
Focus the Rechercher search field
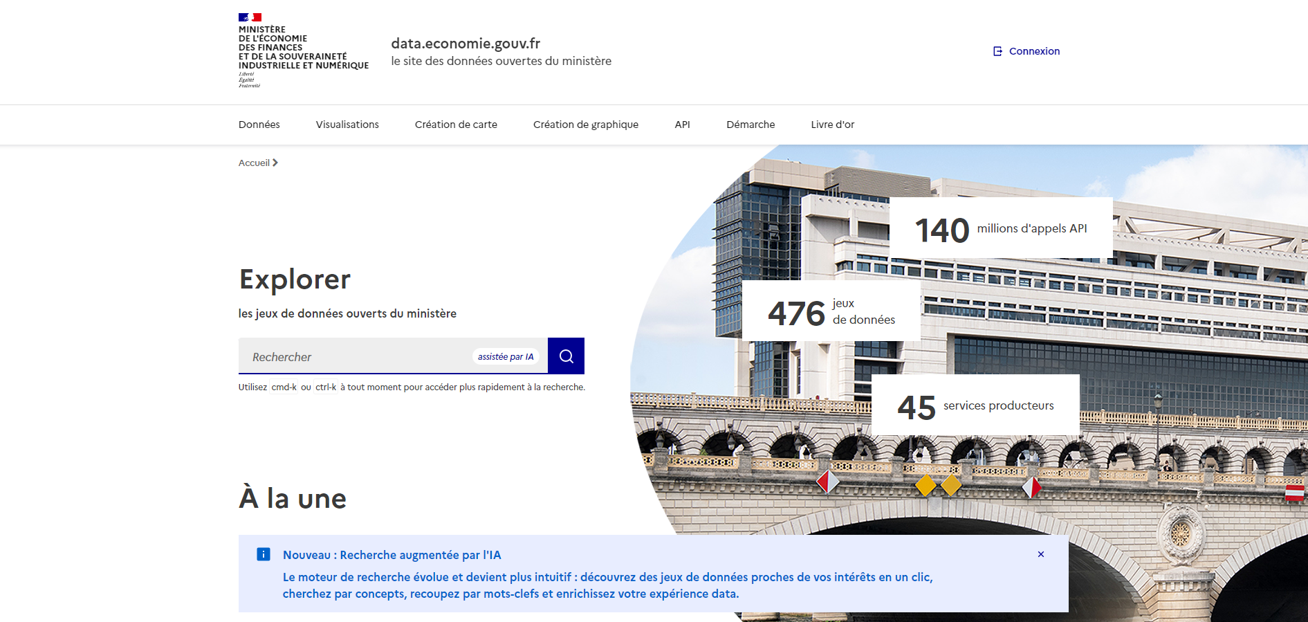[x=393, y=356]
